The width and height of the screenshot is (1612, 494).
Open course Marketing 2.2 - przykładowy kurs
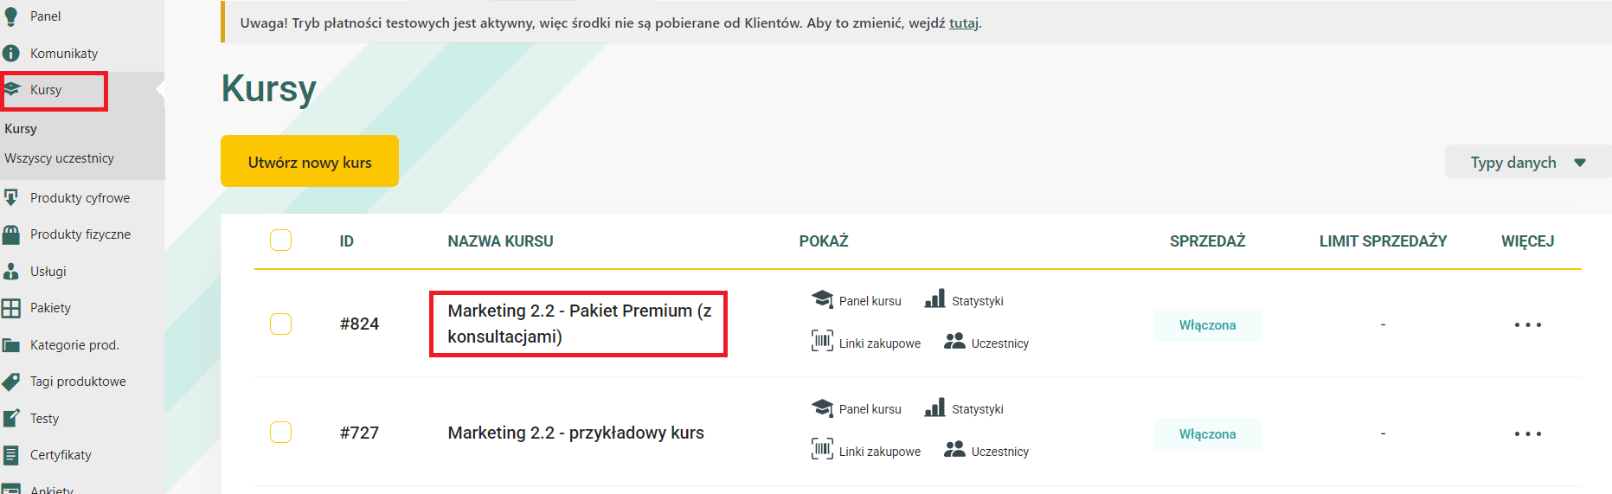575,433
